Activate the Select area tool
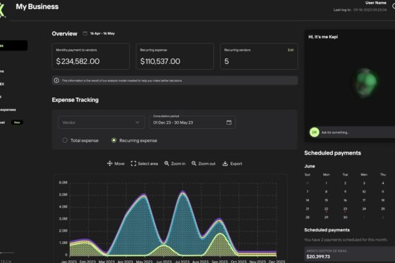The image size is (395, 263). pyautogui.click(x=144, y=164)
